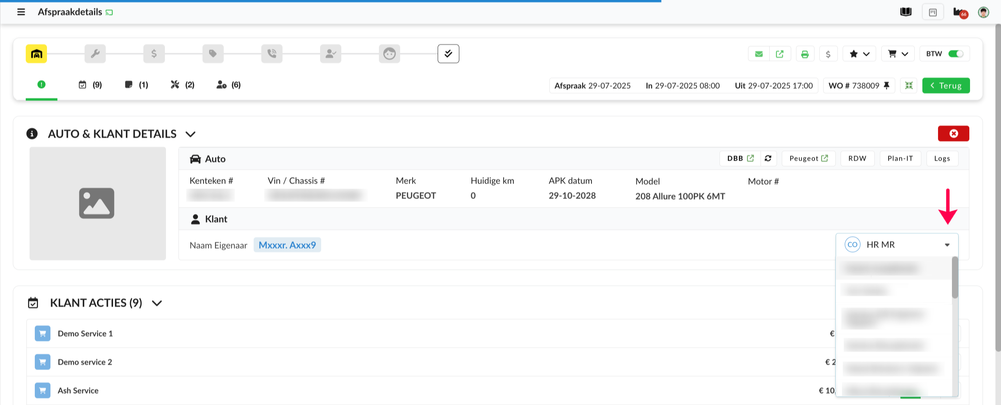Click the pin icon next to WO number
Viewport: 1001px width, 405px height.
pos(887,86)
